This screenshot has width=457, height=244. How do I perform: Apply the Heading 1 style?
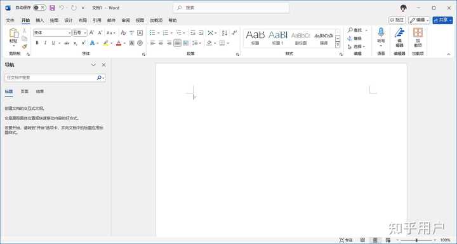[x=278, y=38]
